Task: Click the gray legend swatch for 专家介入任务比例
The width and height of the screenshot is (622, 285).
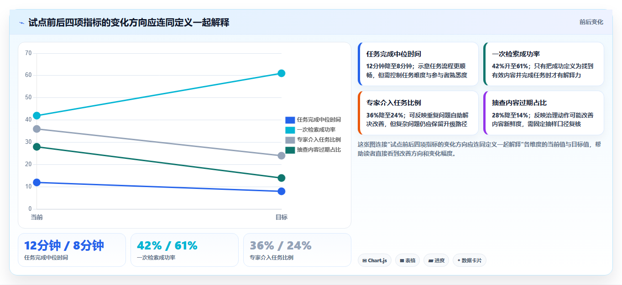Action: coord(290,140)
